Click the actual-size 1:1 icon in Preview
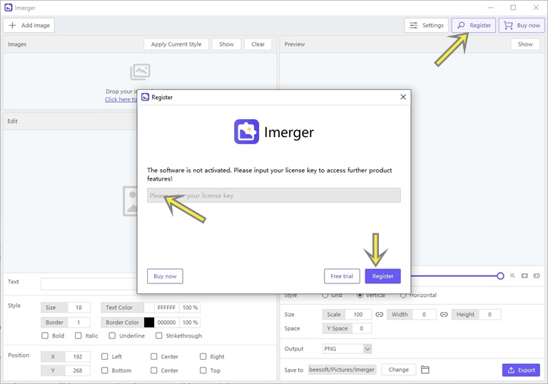The image size is (548, 384). tap(537, 276)
